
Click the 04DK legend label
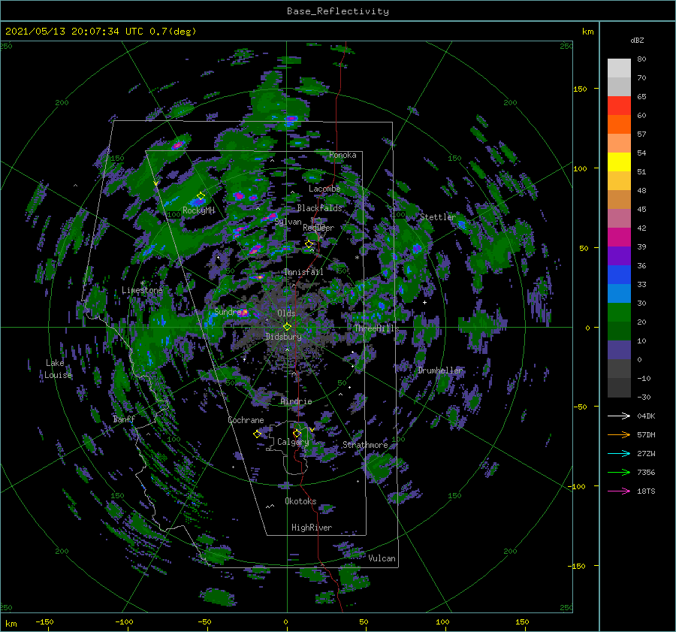[646, 416]
